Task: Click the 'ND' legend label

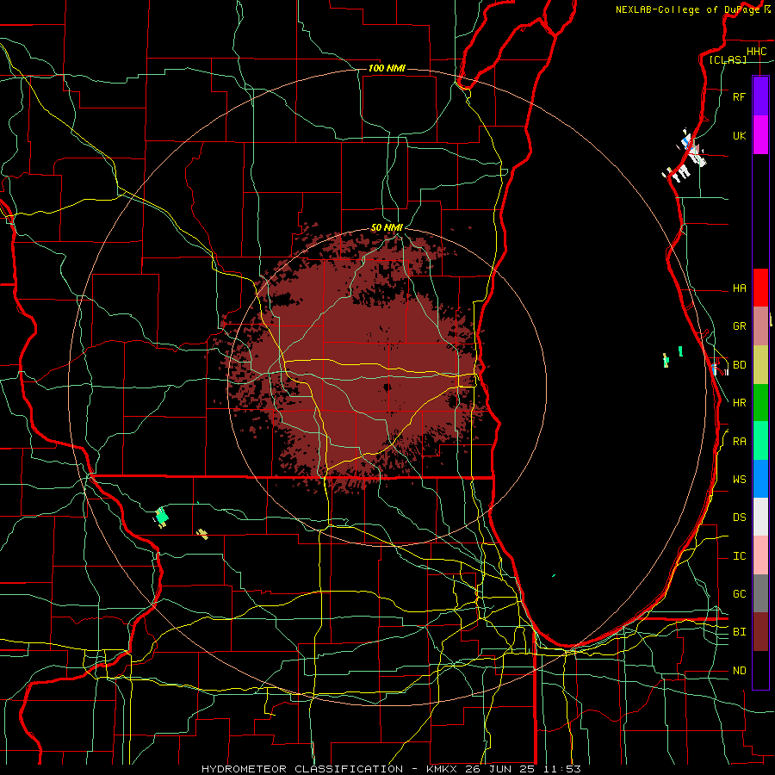Action: click(x=740, y=671)
